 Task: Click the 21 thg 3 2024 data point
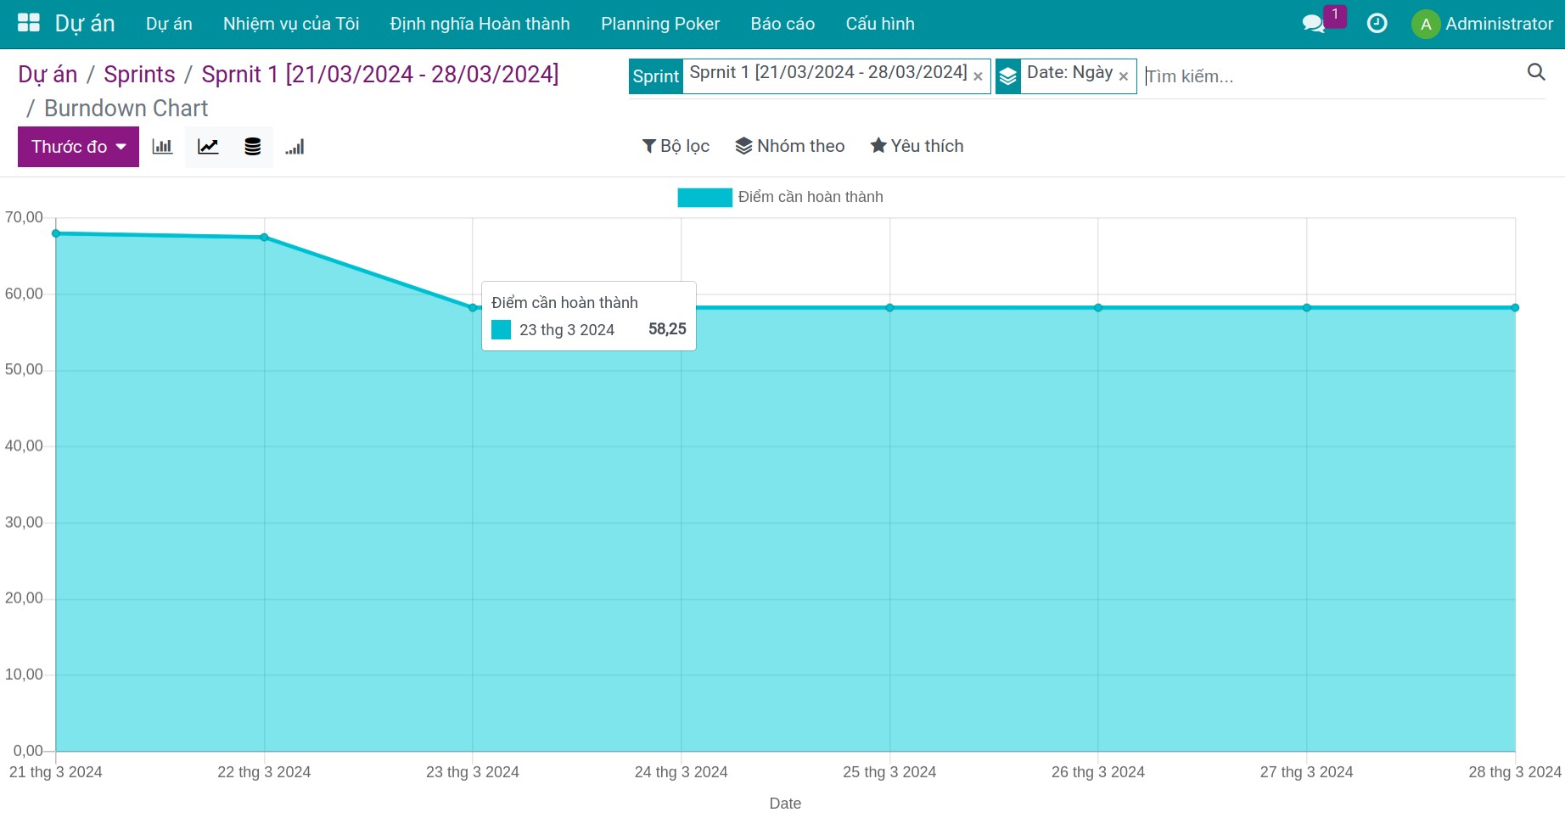coord(56,233)
